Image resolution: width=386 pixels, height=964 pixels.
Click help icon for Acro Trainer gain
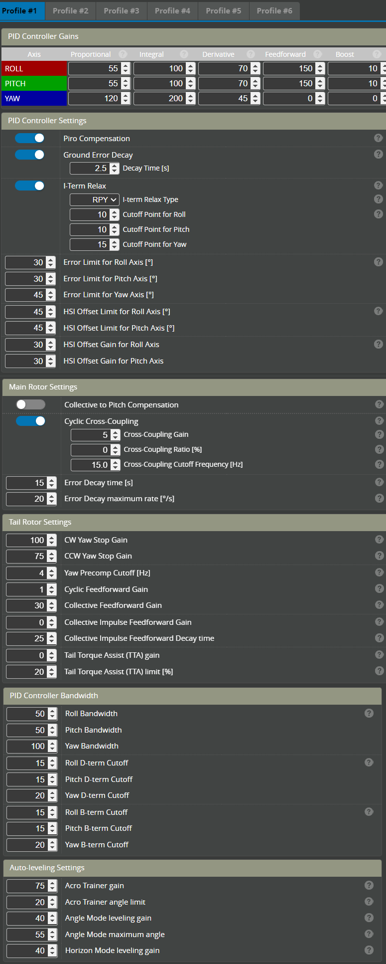point(369,885)
